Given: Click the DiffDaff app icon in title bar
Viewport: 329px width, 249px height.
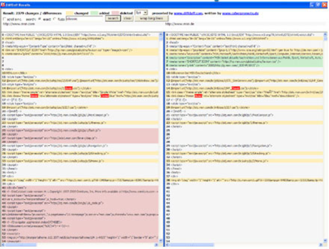Looking at the screenshot, I should point(3,3).
